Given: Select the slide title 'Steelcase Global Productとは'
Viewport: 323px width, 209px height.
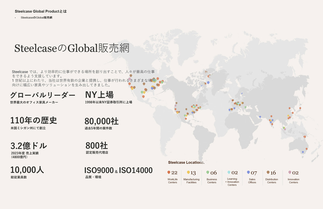Looking at the screenshot, I should pos(41,11).
